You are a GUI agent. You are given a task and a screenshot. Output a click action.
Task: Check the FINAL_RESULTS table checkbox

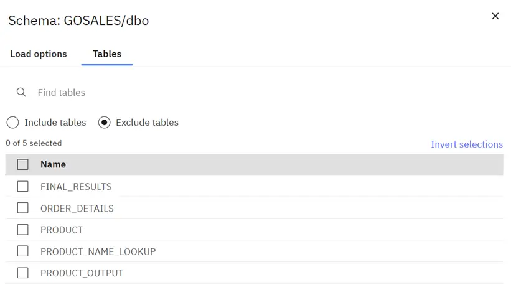23,186
